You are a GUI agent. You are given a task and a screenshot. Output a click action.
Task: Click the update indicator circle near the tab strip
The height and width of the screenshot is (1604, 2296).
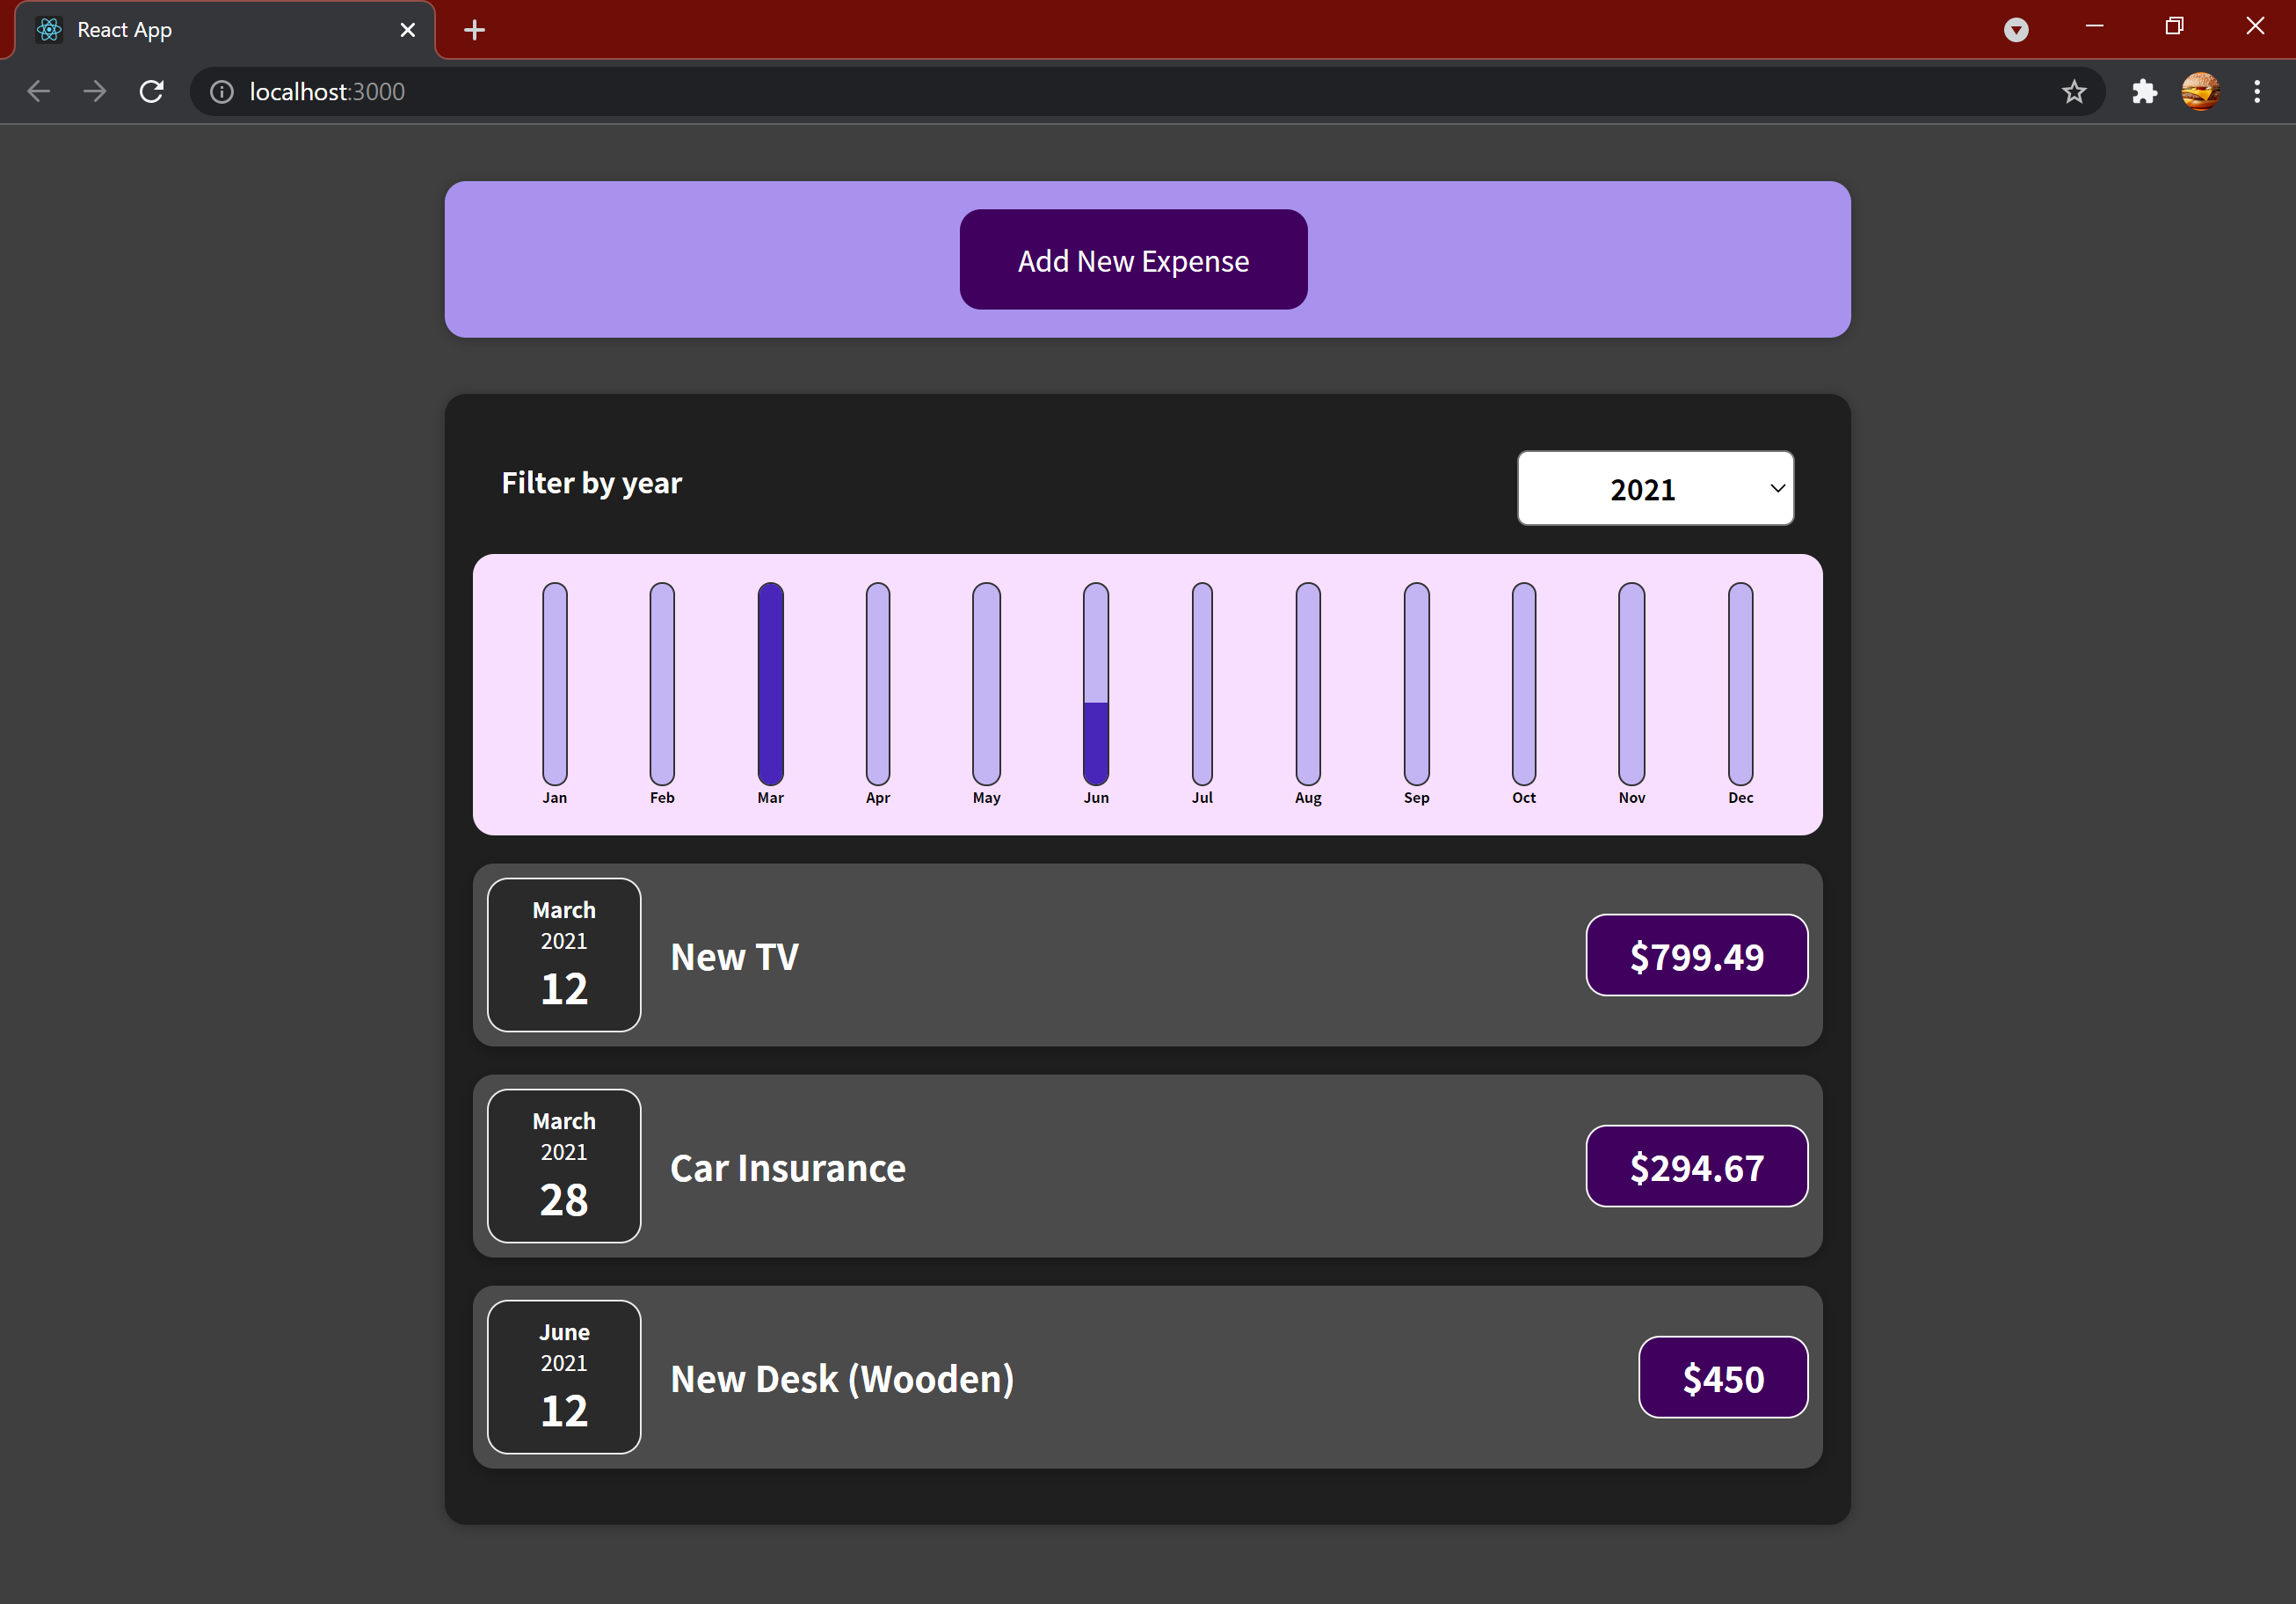[x=2015, y=29]
